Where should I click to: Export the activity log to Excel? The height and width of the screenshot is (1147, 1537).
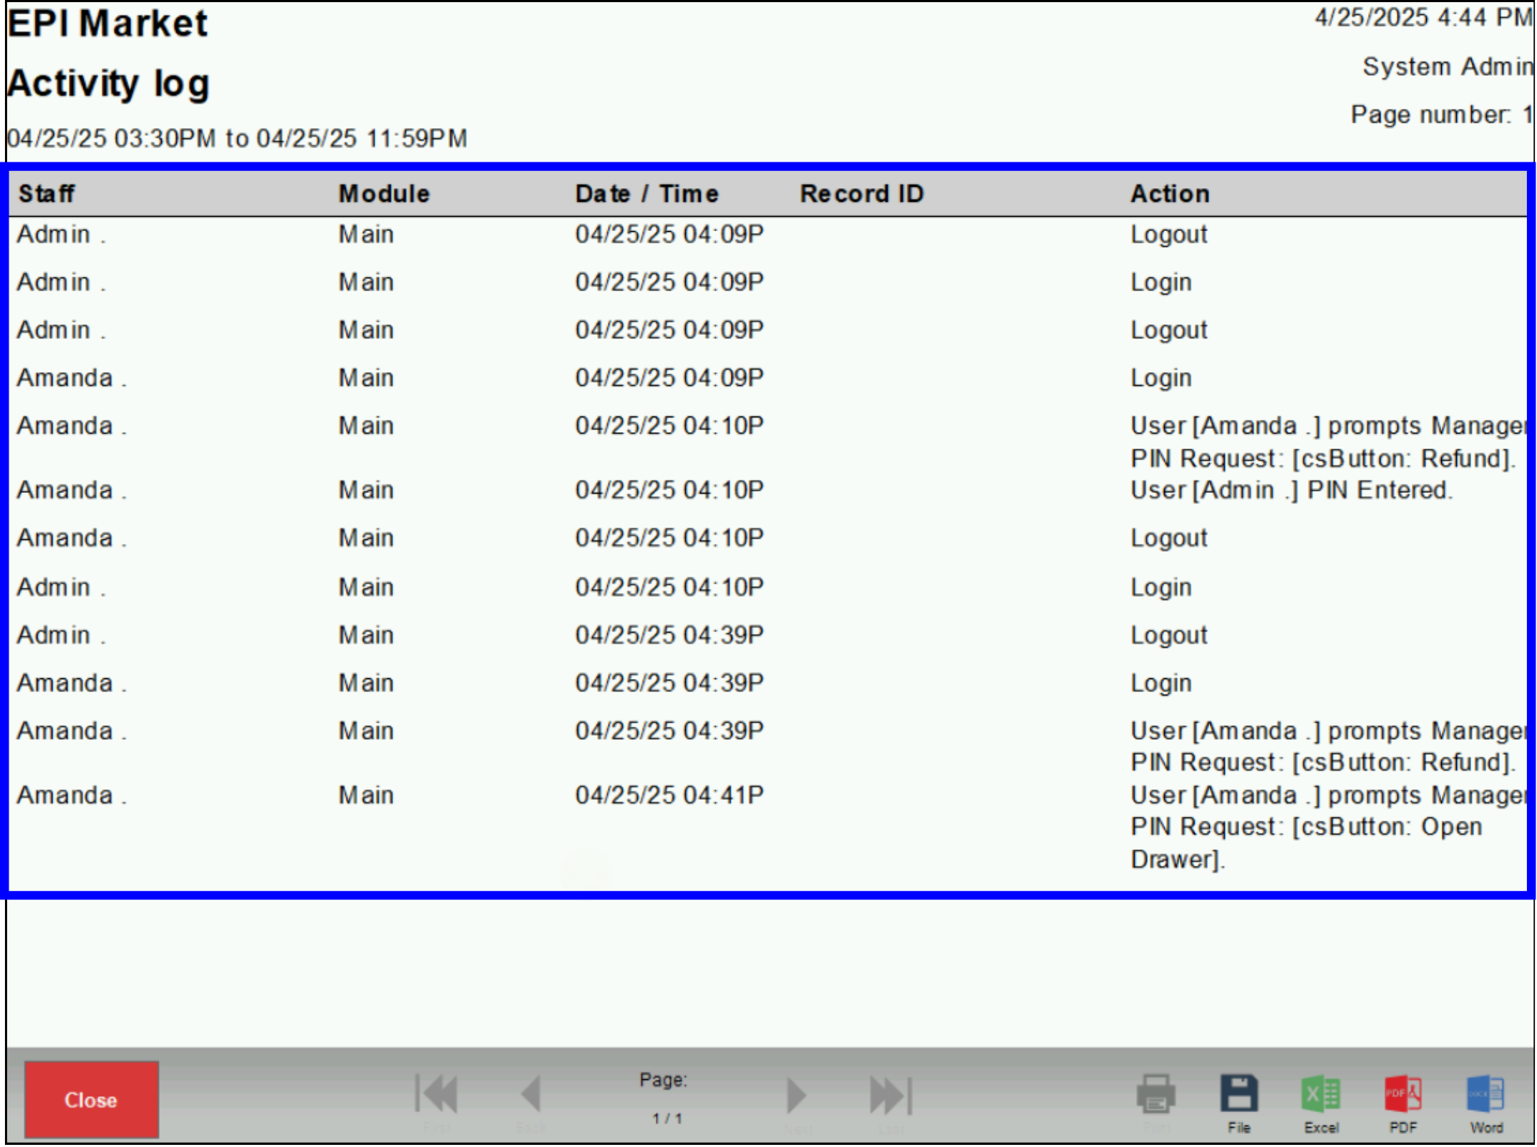[x=1321, y=1095]
